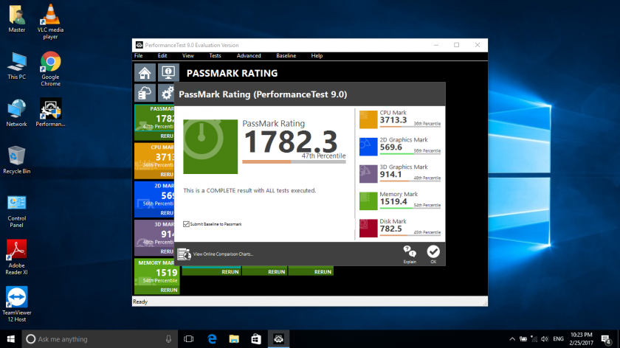Open the Home icon in PerformanceTest
Image resolution: width=620 pixels, height=348 pixels.
click(x=145, y=72)
